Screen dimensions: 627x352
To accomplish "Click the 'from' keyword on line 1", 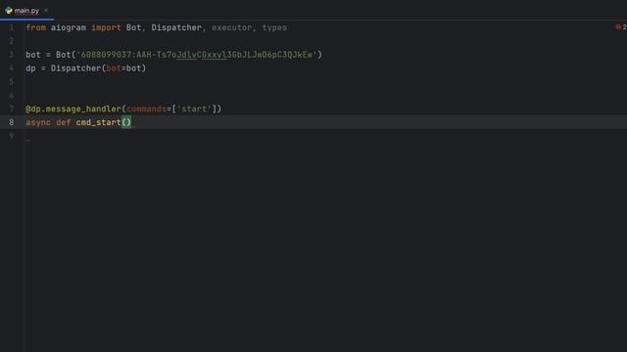I will [x=36, y=27].
